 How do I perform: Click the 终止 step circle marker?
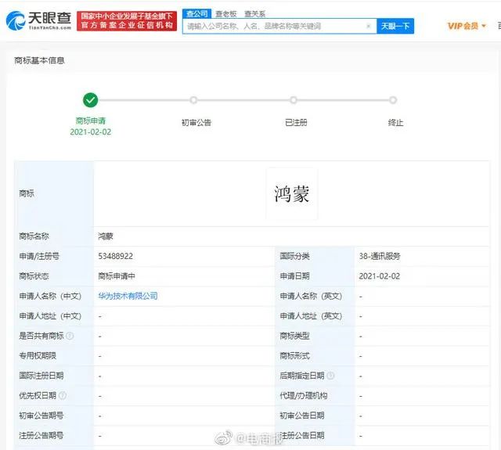(393, 100)
